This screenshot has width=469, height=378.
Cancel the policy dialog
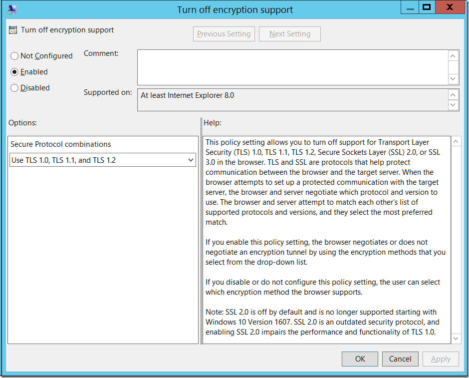click(x=400, y=359)
